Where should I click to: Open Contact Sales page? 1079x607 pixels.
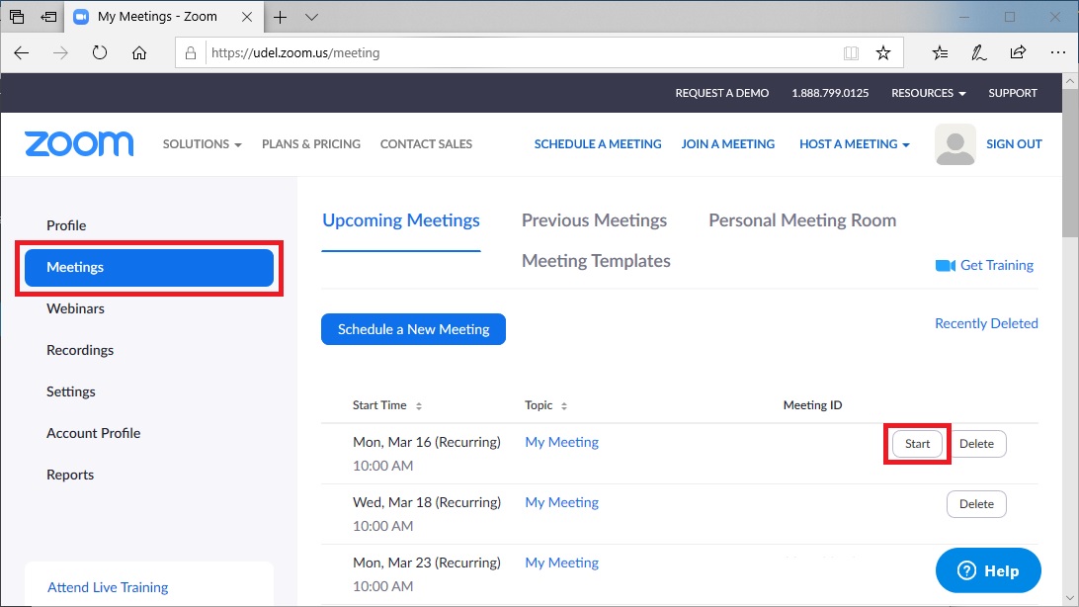(x=426, y=143)
